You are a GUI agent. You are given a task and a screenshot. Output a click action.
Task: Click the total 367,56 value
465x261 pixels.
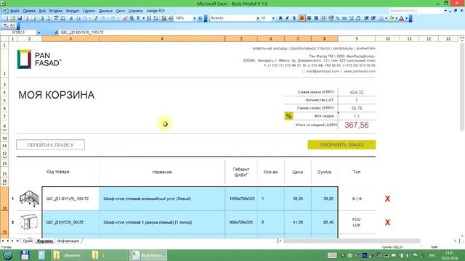(357, 125)
